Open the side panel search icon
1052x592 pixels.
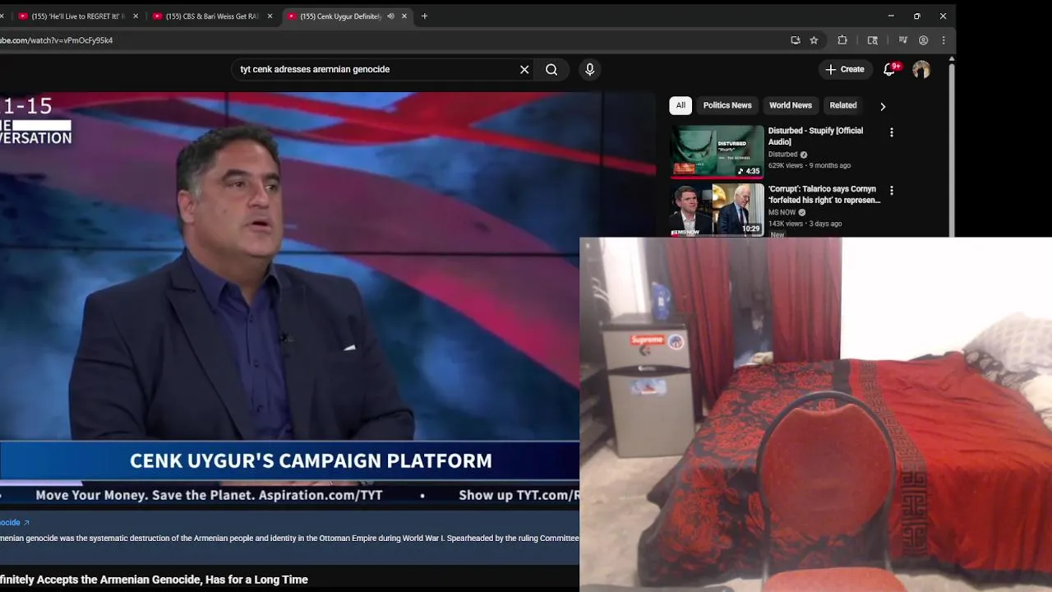[x=873, y=40]
